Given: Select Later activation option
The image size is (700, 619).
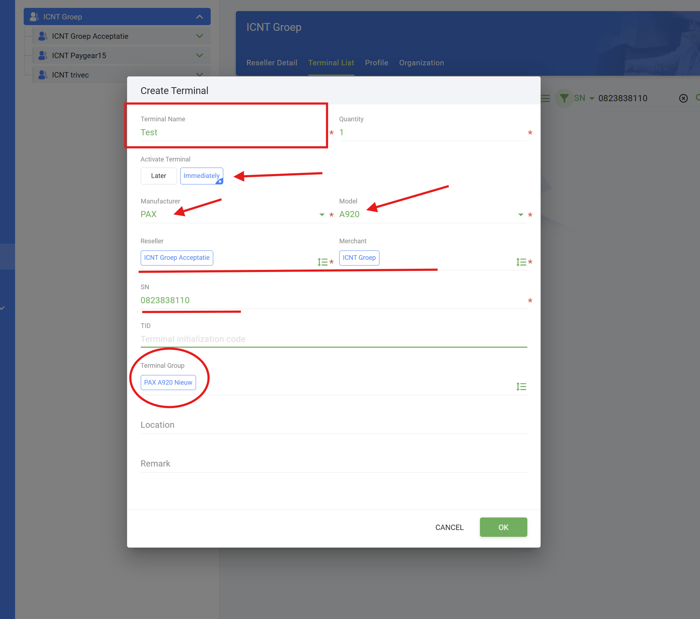Looking at the screenshot, I should pyautogui.click(x=158, y=176).
